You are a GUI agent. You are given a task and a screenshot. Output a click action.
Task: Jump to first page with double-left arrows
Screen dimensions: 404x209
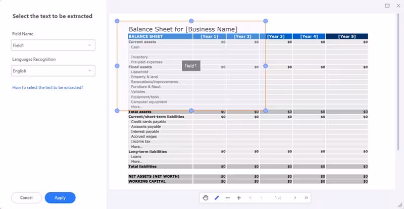(x=250, y=198)
